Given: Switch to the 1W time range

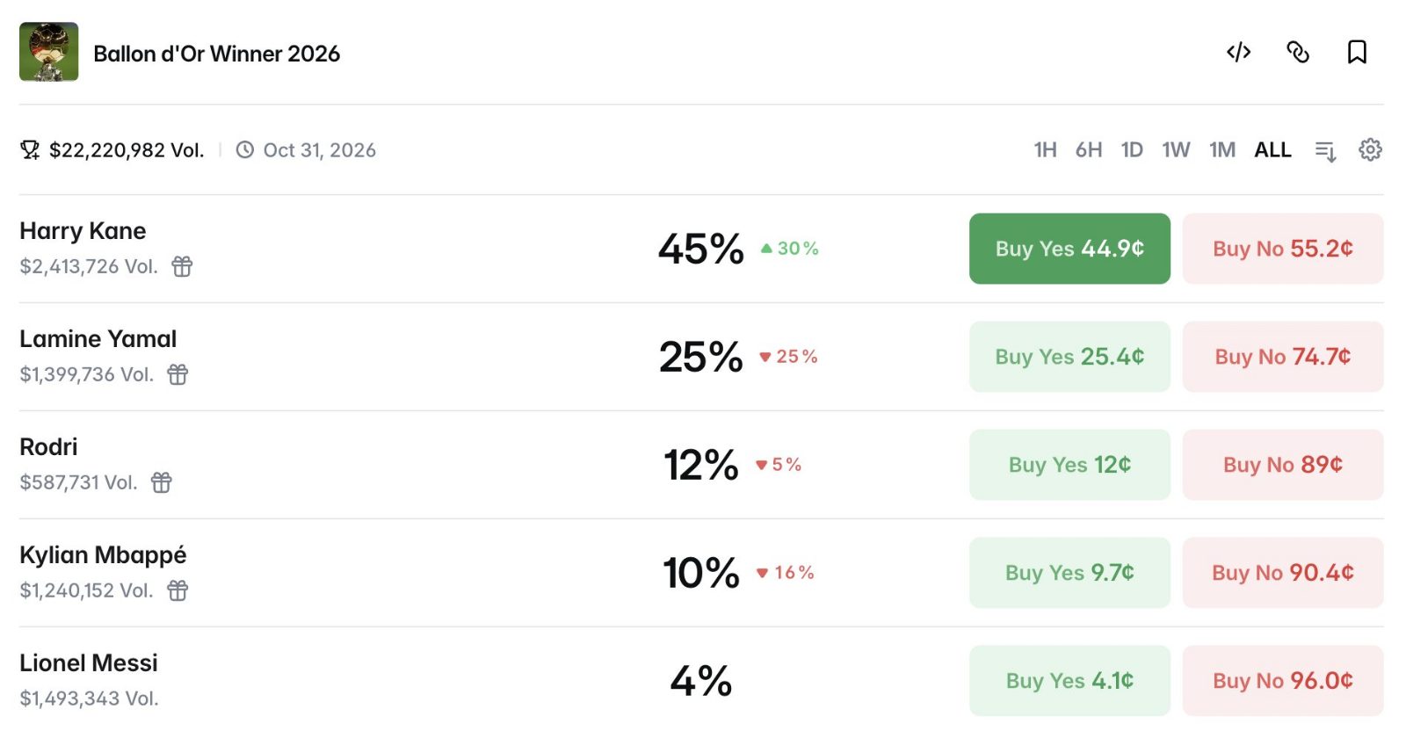Looking at the screenshot, I should point(1176,150).
